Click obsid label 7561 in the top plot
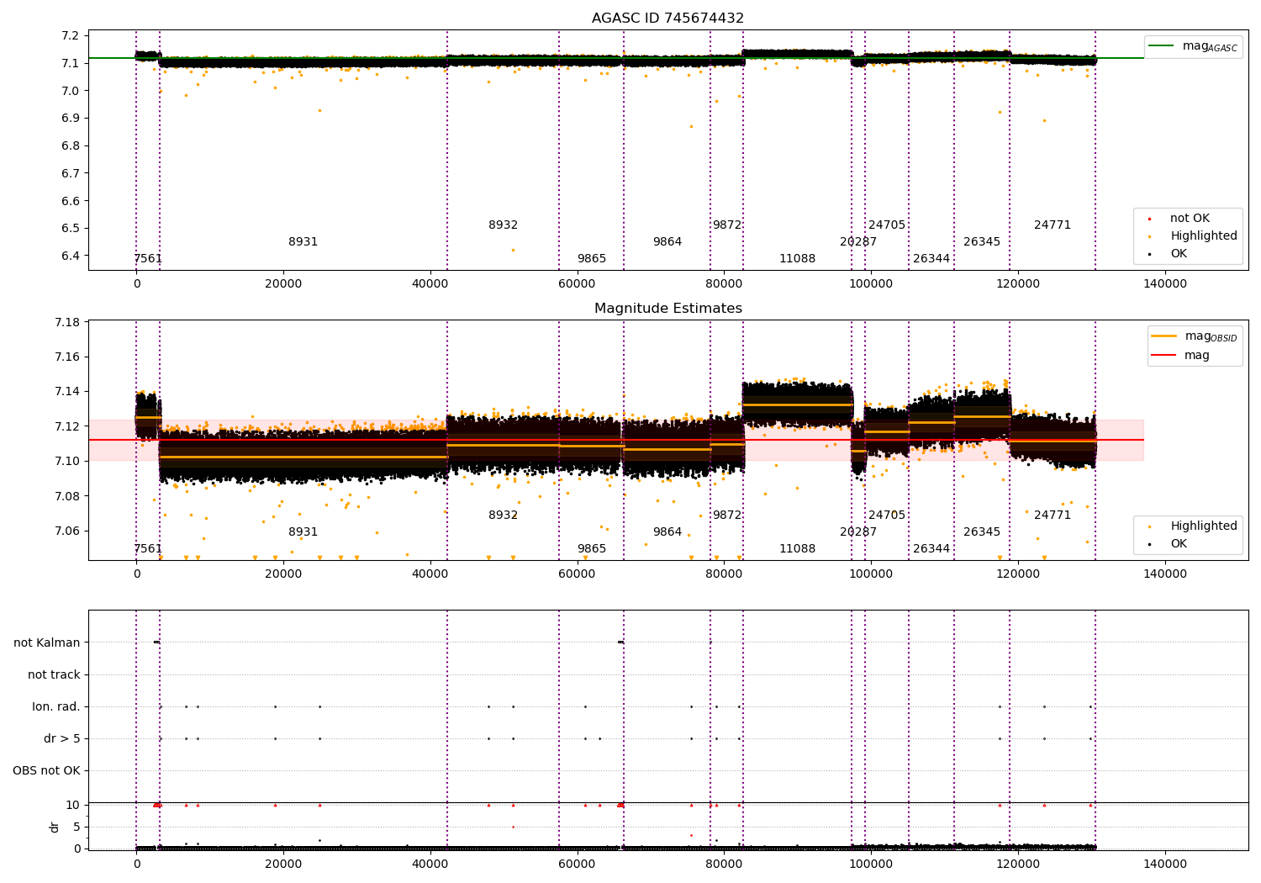Screen dimensions: 1261x883 [148, 259]
